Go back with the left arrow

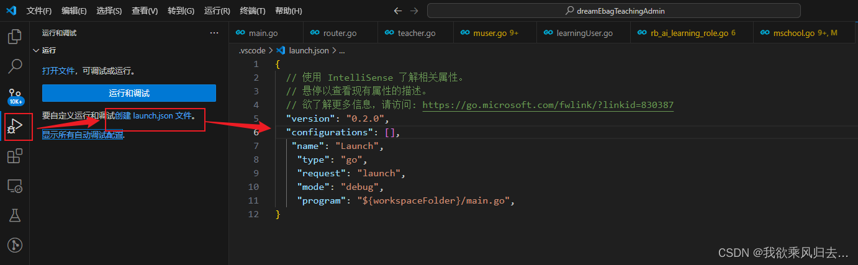tap(398, 11)
